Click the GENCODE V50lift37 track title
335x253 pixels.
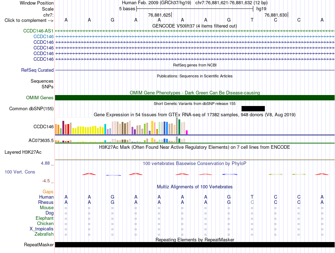195,26
